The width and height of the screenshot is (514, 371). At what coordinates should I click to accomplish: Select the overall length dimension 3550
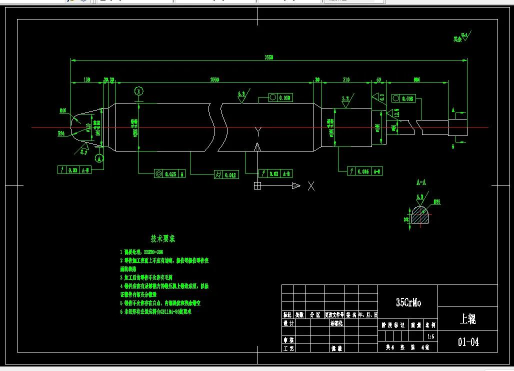pyautogui.click(x=269, y=57)
